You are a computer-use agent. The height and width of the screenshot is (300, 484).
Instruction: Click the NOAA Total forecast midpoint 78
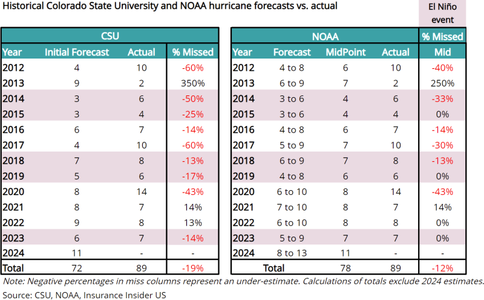point(345,266)
